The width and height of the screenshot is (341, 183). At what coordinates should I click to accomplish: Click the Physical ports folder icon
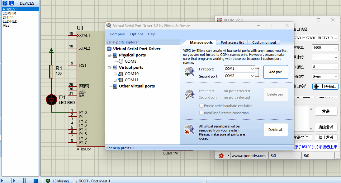(x=115, y=55)
